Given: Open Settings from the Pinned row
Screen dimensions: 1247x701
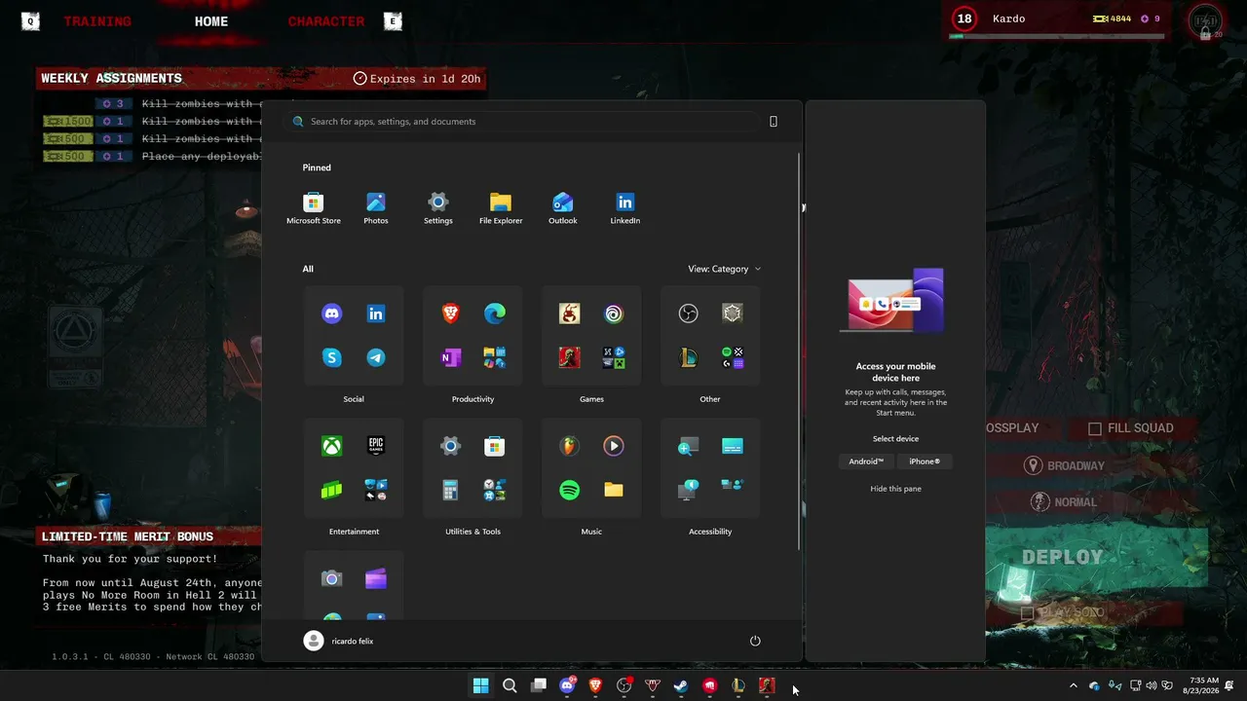Looking at the screenshot, I should [438, 207].
